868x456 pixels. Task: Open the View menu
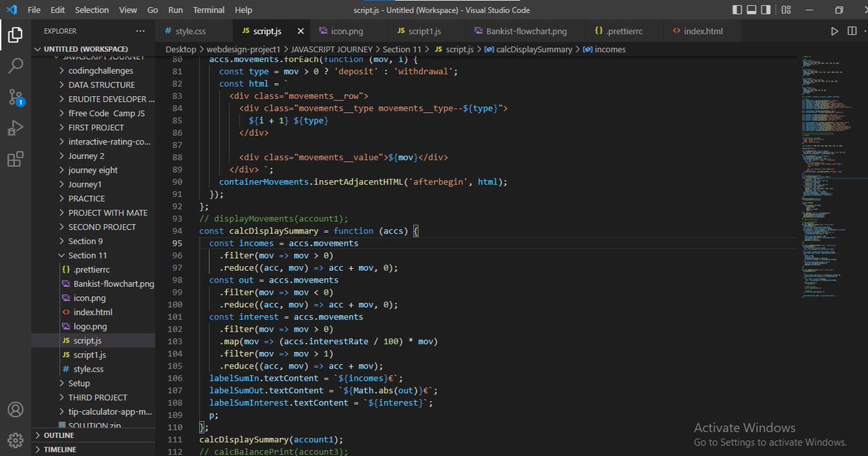tap(128, 10)
